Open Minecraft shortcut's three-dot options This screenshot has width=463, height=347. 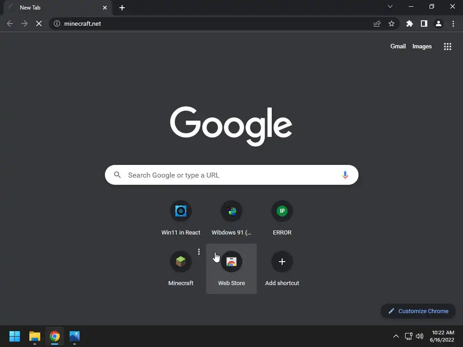[x=199, y=251]
